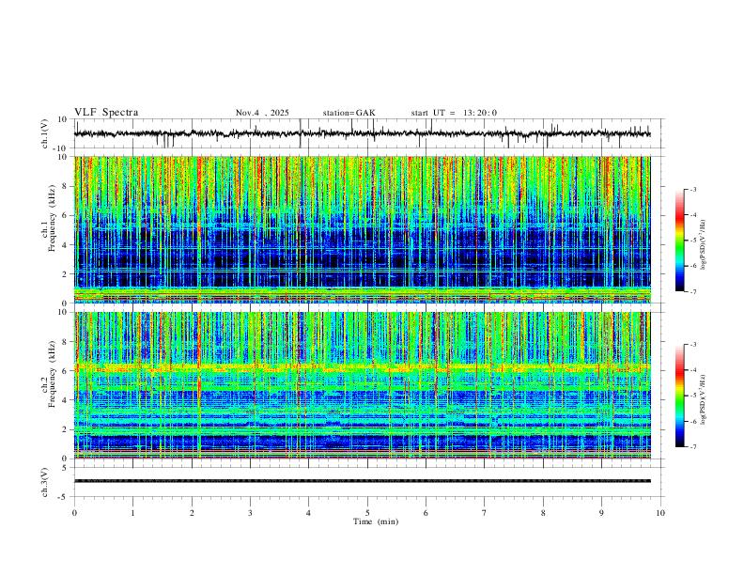The height and width of the screenshot is (575, 744).
Task: Click the 'station=GAK' label
Action: (349, 113)
